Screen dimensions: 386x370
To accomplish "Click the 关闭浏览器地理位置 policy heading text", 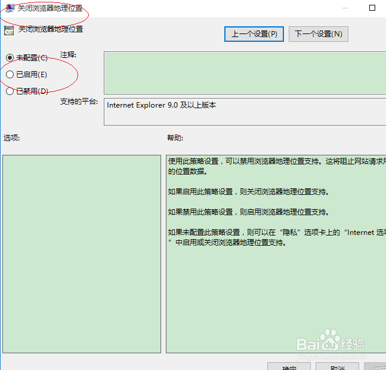I will click(51, 29).
